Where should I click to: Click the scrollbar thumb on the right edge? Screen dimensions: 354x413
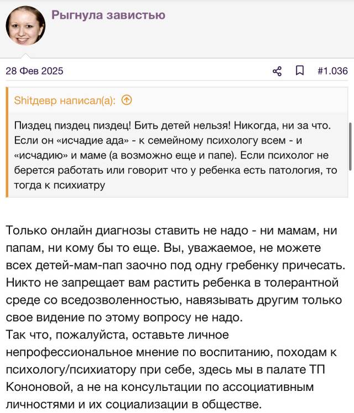coord(350,147)
